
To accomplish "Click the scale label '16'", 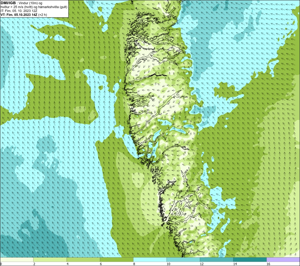I will click(268, 264).
